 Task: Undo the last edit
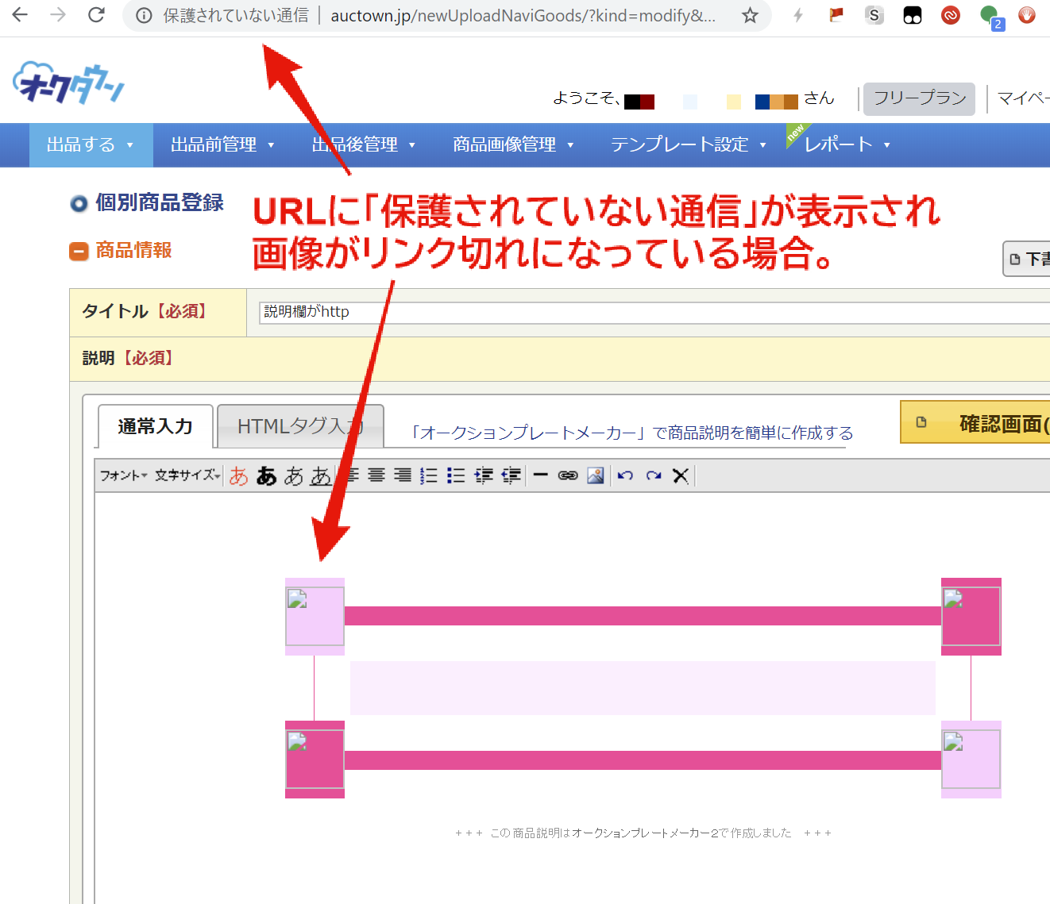tap(625, 475)
